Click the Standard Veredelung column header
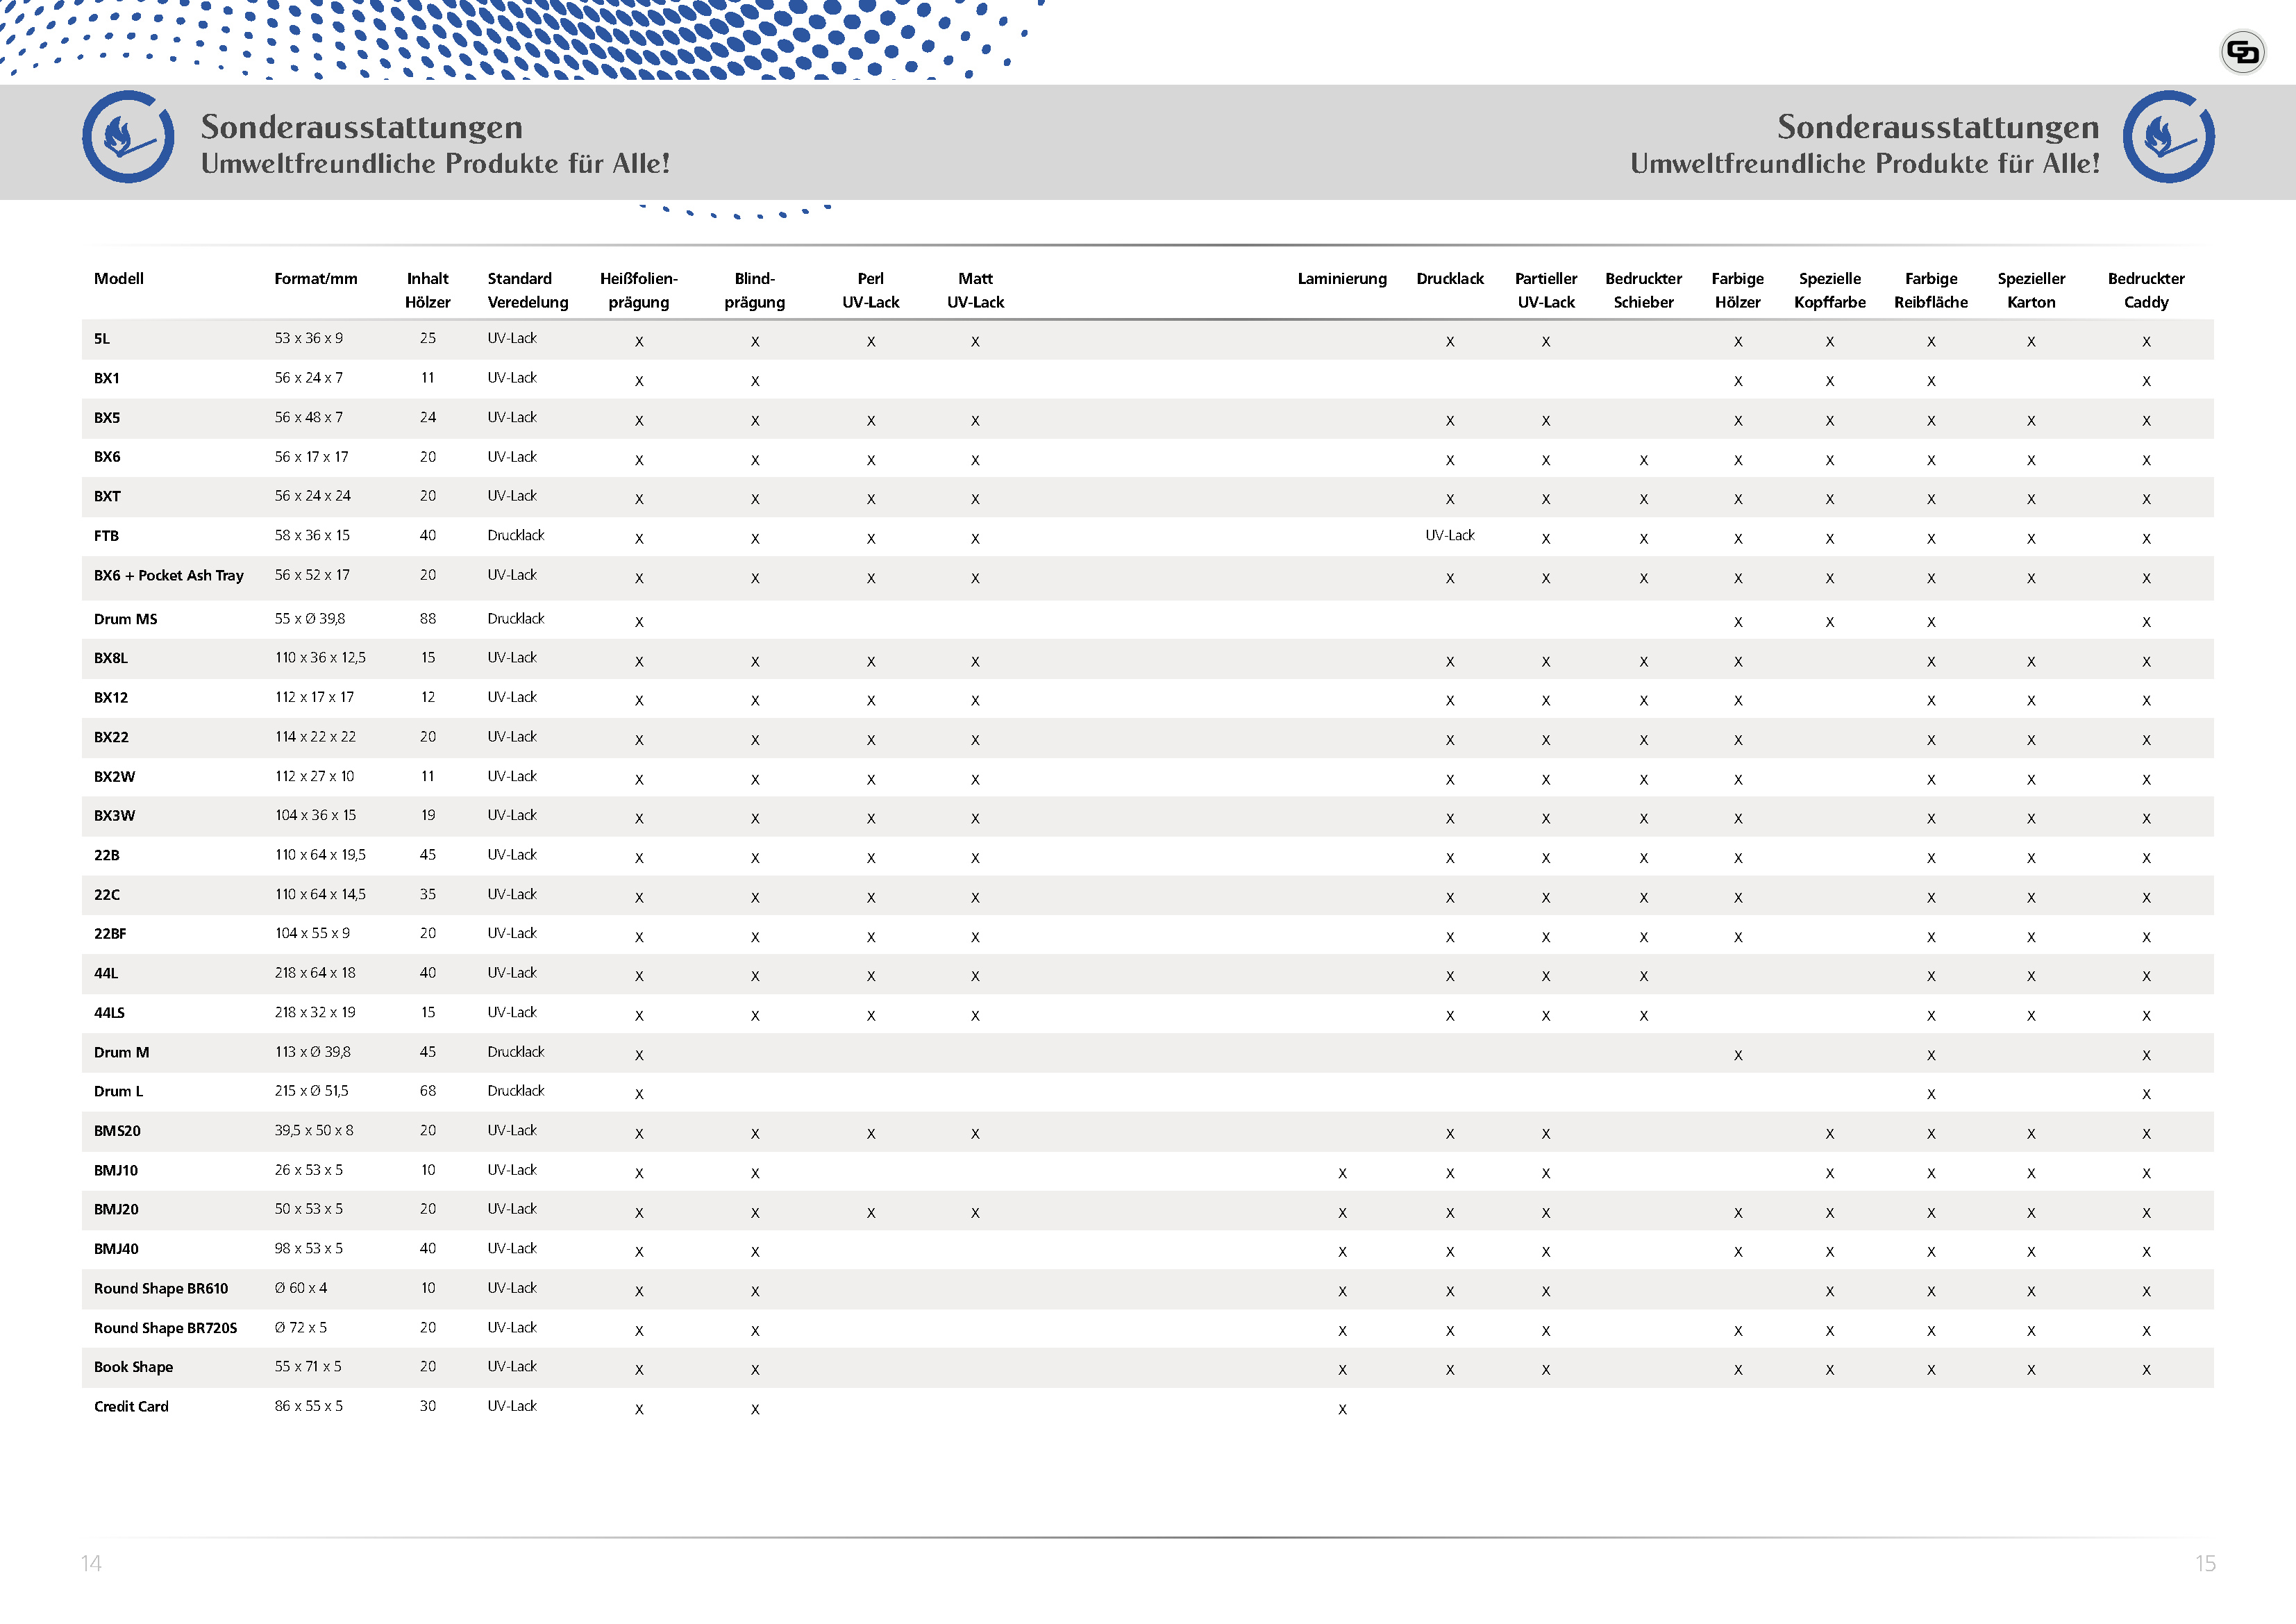The image size is (2296, 1624). point(528,290)
